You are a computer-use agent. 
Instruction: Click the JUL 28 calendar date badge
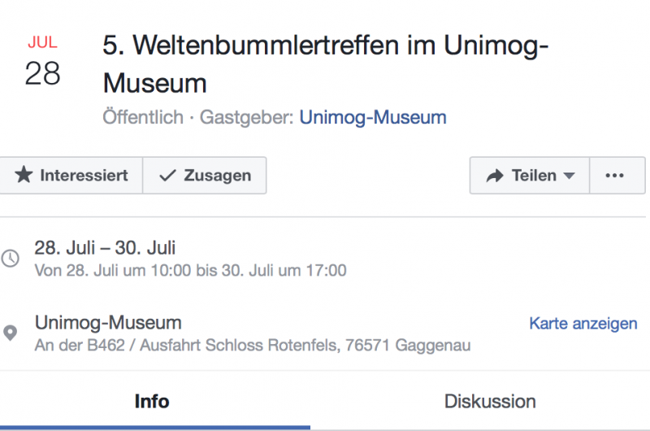42,63
